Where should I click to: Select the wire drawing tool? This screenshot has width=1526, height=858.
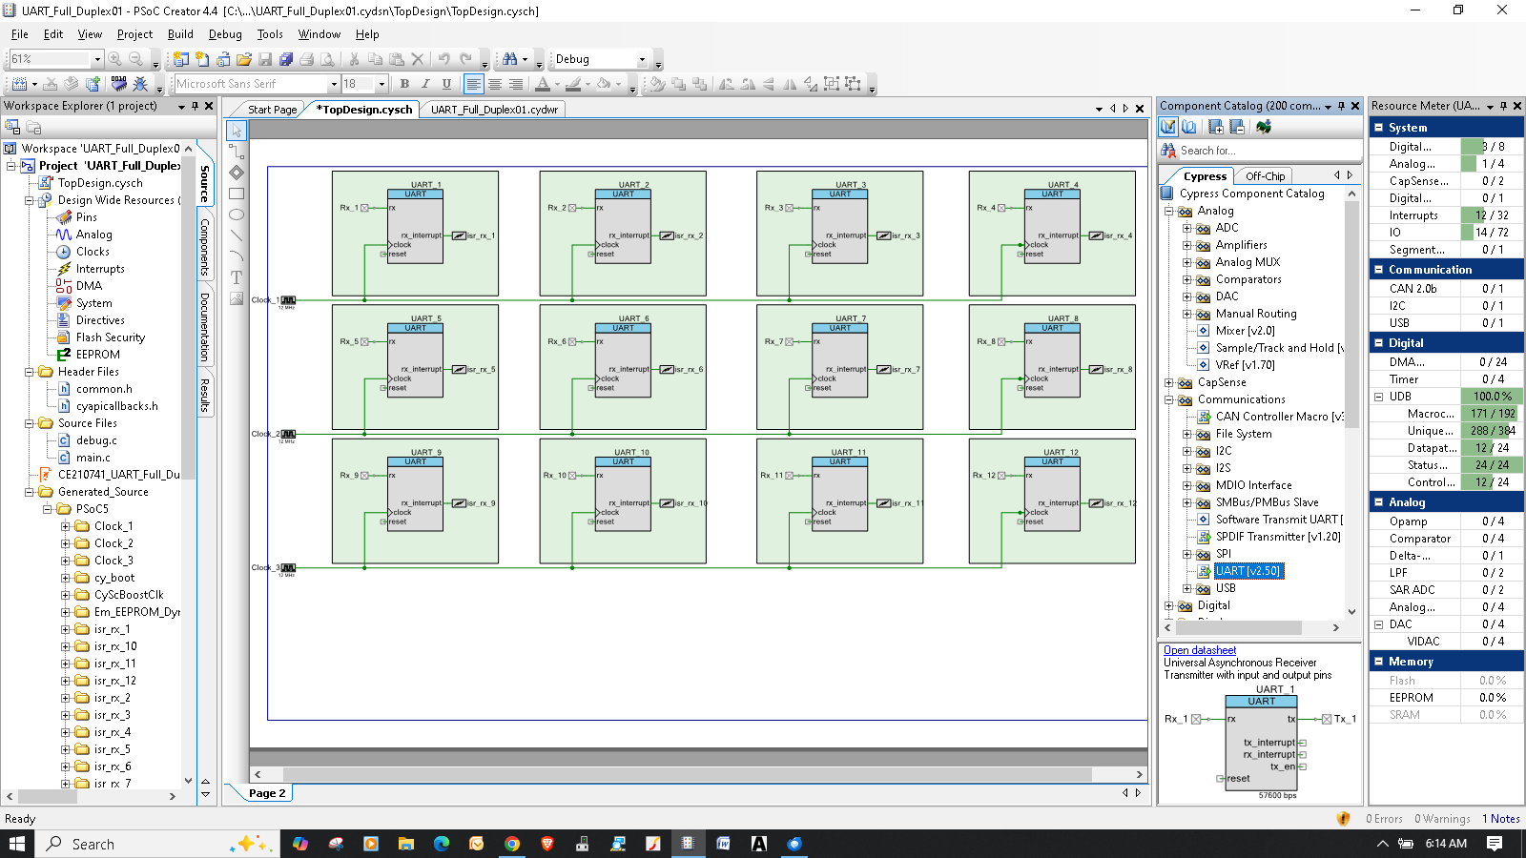coord(237,152)
